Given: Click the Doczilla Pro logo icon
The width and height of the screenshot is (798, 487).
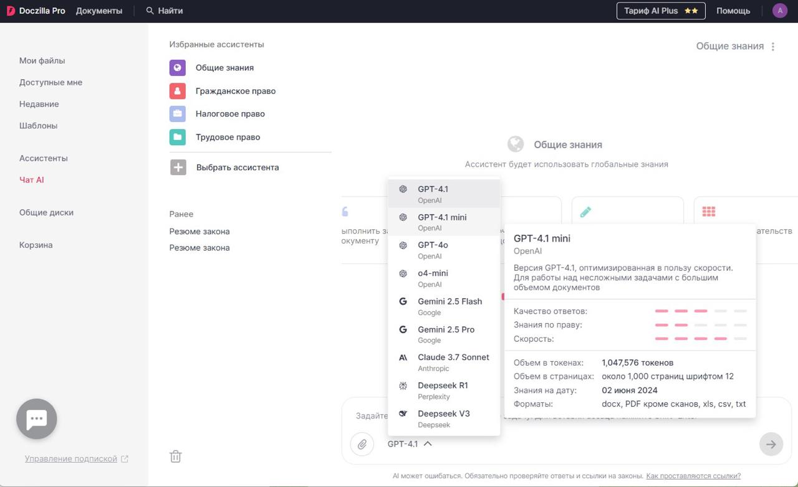Looking at the screenshot, I should (11, 11).
